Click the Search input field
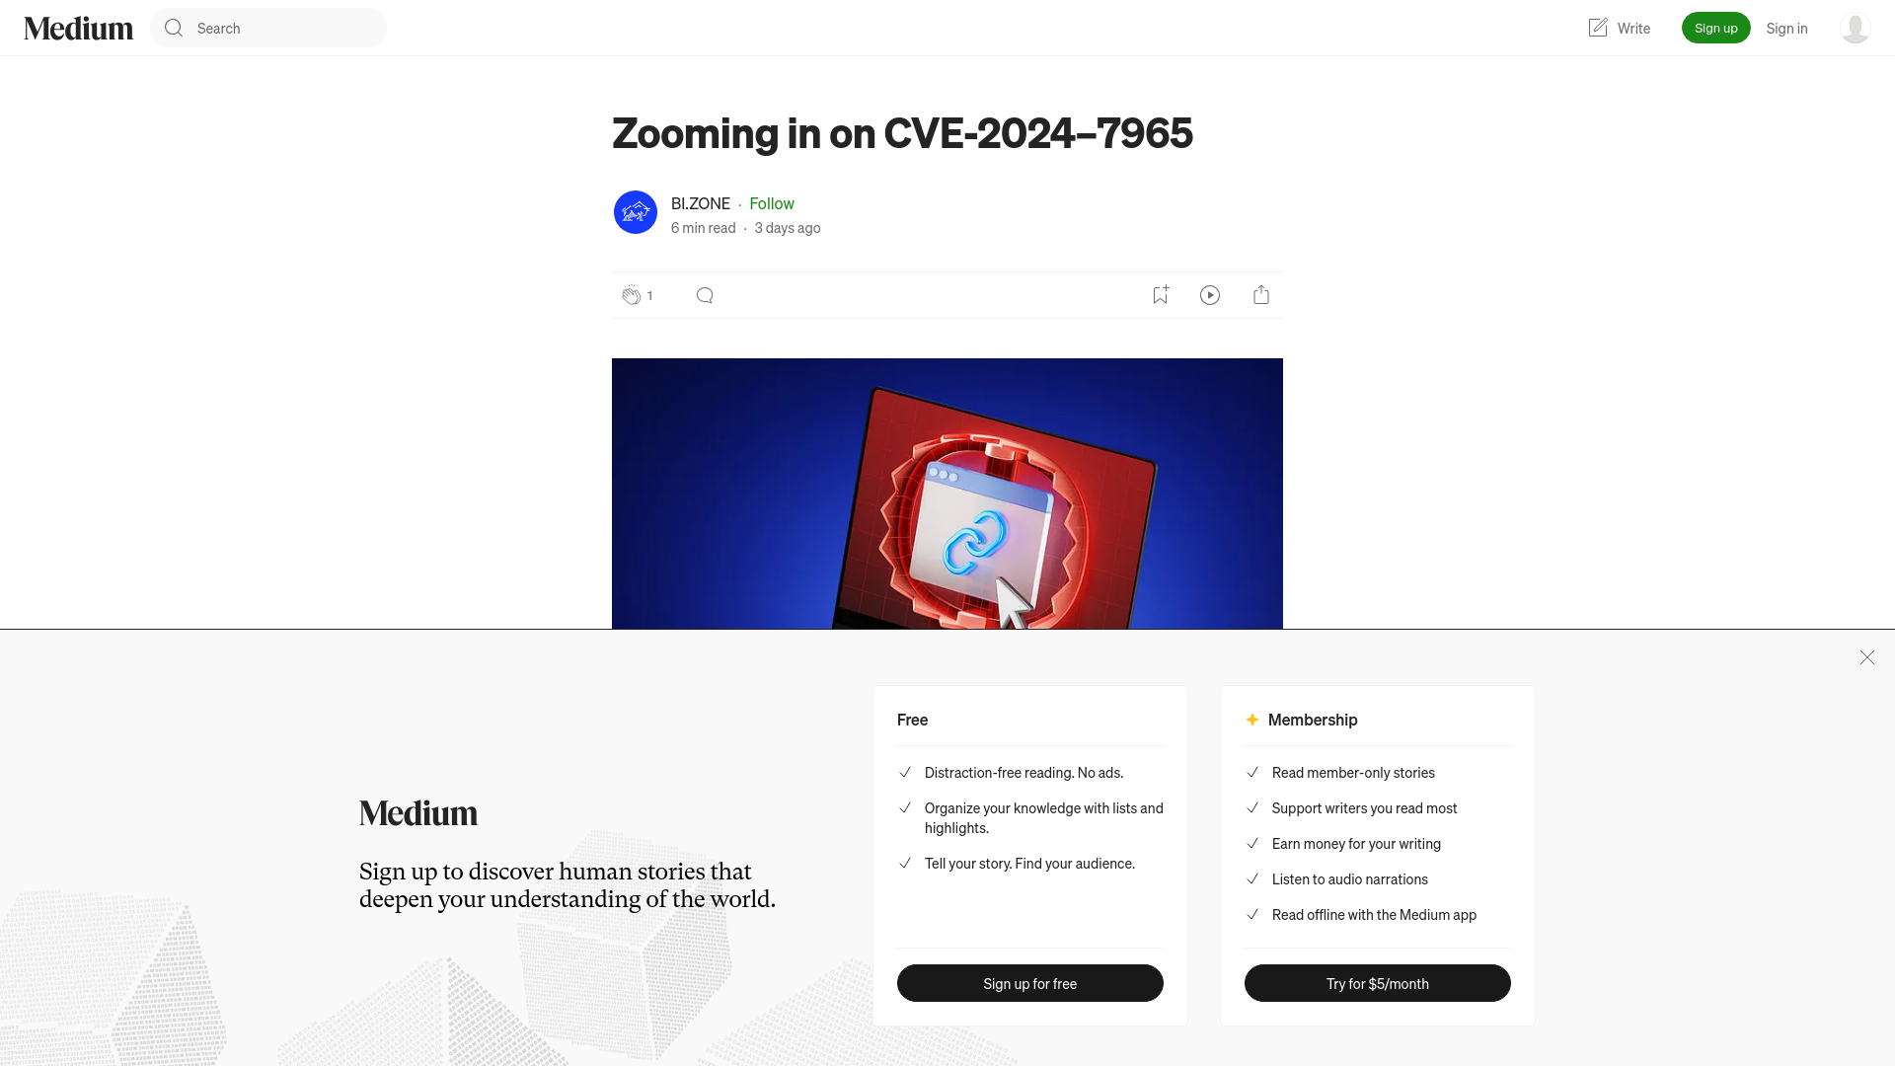This screenshot has height=1066, width=1895. coord(268,28)
